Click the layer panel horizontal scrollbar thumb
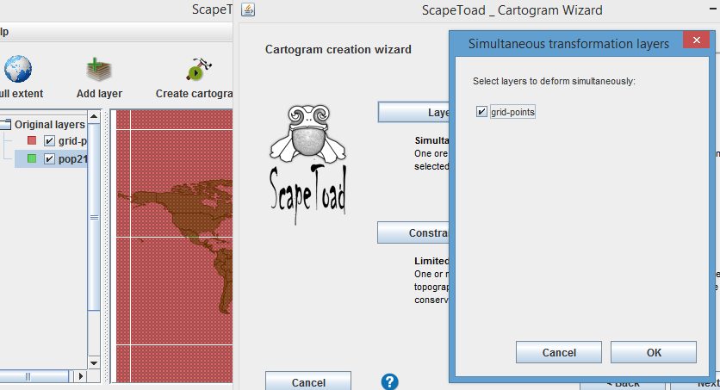The width and height of the screenshot is (720, 390). tap(34, 376)
